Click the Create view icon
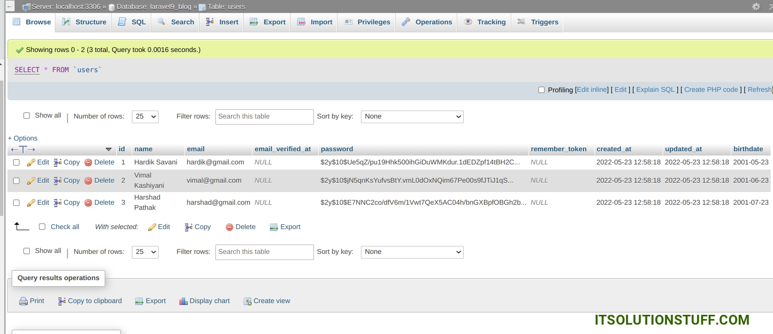This screenshot has width=773, height=334. click(247, 301)
